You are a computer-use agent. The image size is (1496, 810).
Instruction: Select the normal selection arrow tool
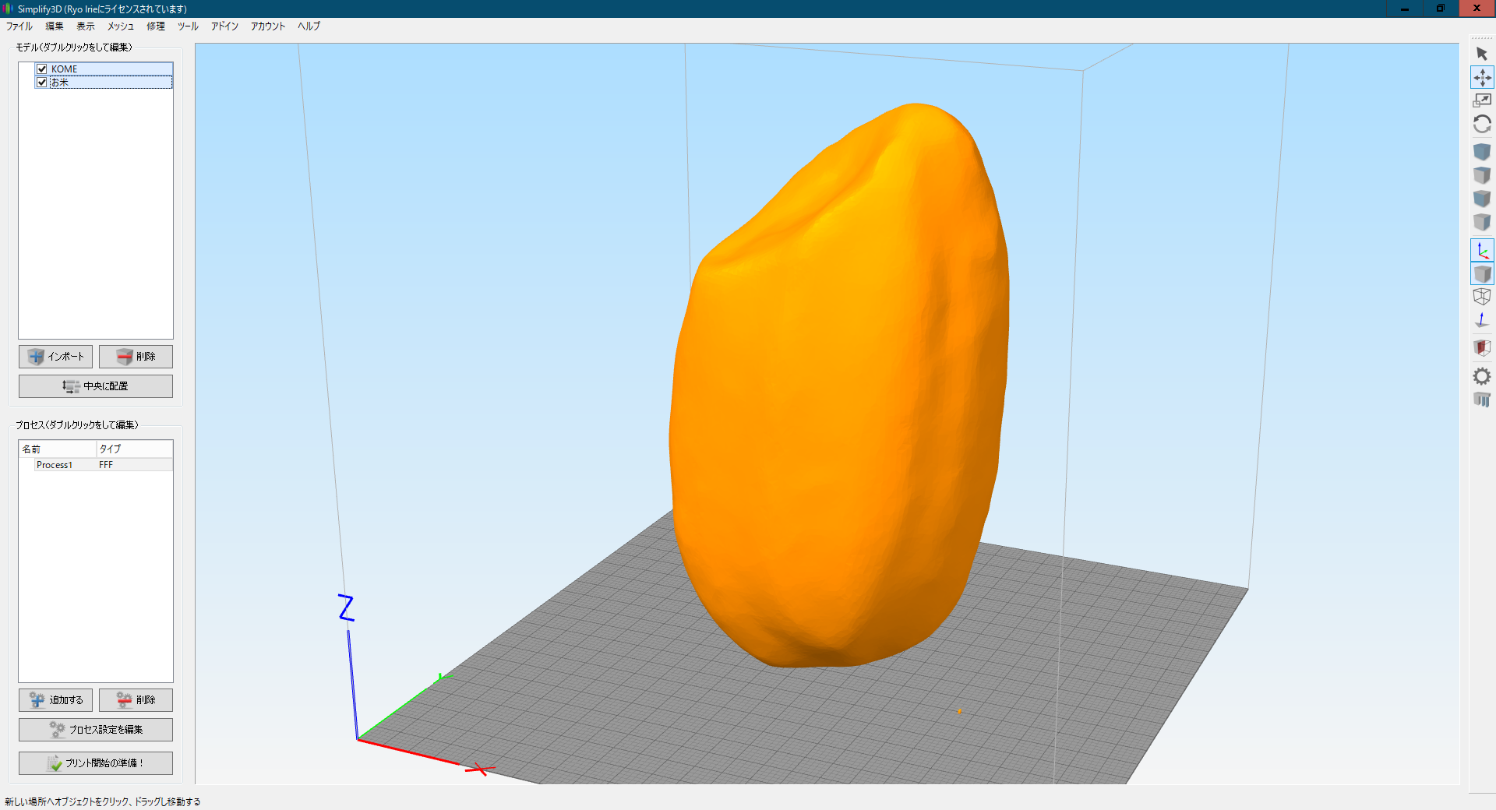click(x=1482, y=54)
